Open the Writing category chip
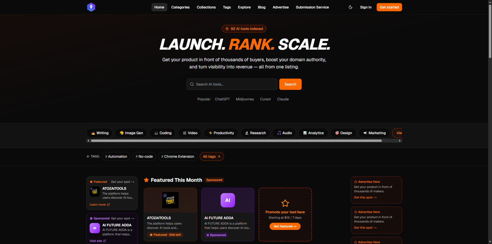Image resolution: width=492 pixels, height=244 pixels. click(99, 133)
